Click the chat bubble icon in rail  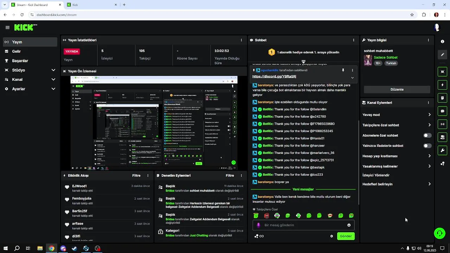[442, 111]
